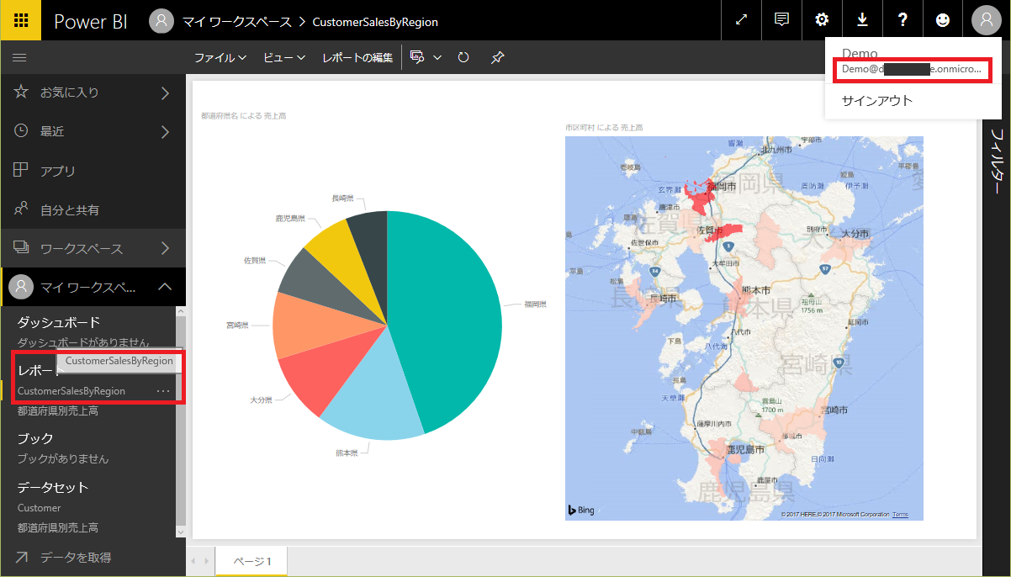Open アプリ in navigation pane
The height and width of the screenshot is (577, 1011).
pos(58,171)
